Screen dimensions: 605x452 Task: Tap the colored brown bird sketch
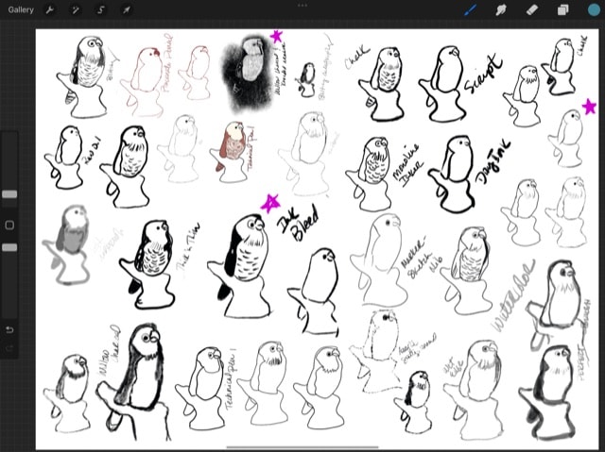point(231,151)
